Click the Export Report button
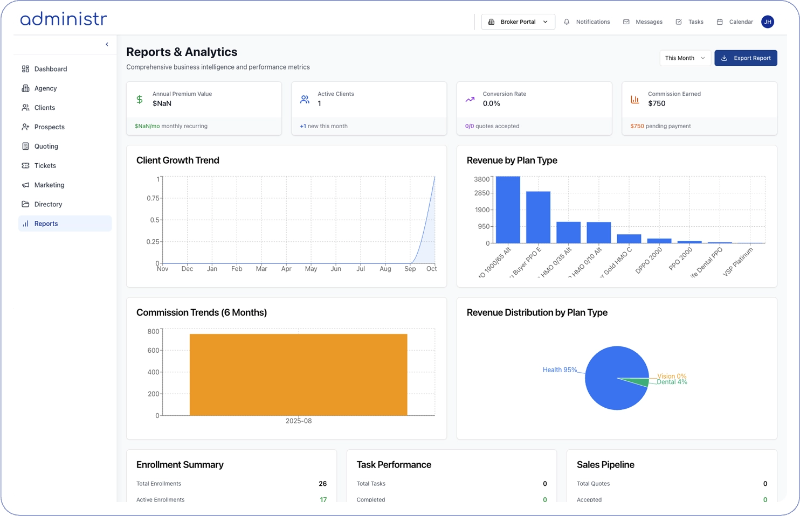This screenshot has height=516, width=800. tap(746, 58)
